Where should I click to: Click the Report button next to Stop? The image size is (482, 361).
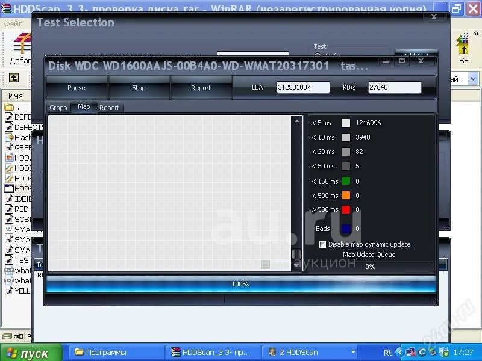(201, 88)
